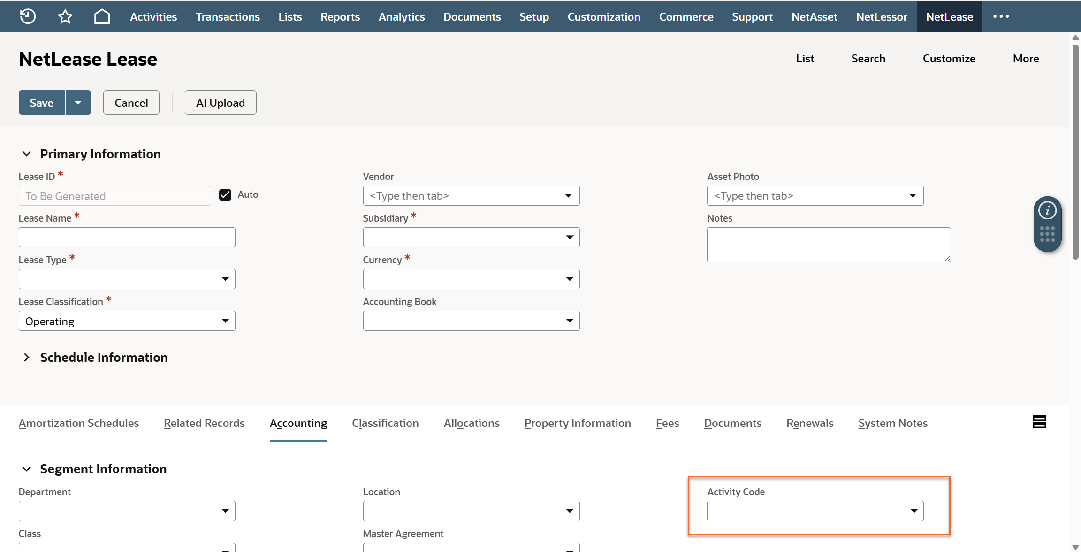The image size is (1081, 552).
Task: Click into the Lease Name field
Action: (127, 238)
